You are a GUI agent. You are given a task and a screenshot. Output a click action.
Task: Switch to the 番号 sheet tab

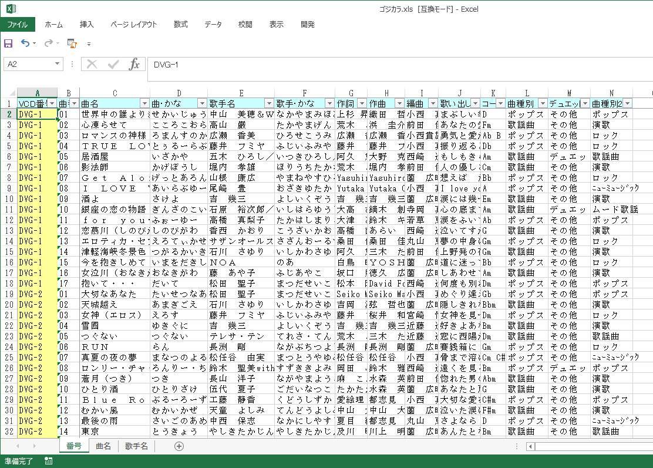click(74, 446)
